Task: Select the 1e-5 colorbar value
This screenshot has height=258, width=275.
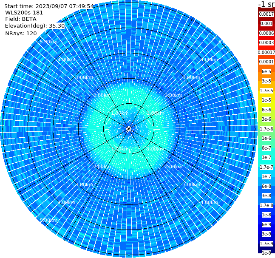Action: tap(266, 100)
